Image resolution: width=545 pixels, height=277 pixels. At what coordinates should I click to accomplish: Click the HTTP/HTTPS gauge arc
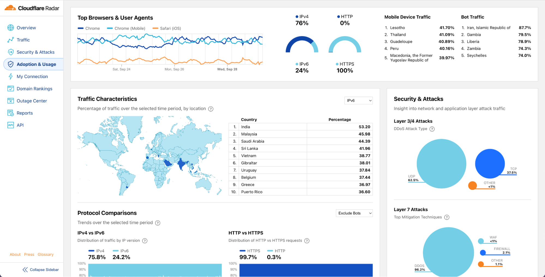tap(345, 44)
